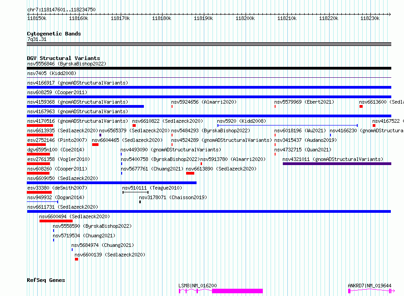Select nsv6600494 (Sedlazeck2020) label
The image size is (404, 296).
tap(74, 216)
